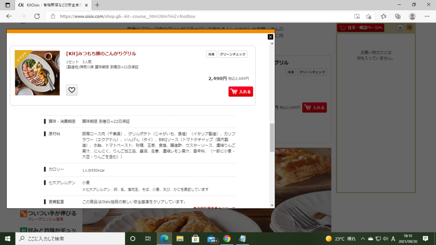This screenshot has height=245, width=436.
Task: Add to cart on the background page
Action: point(315,108)
